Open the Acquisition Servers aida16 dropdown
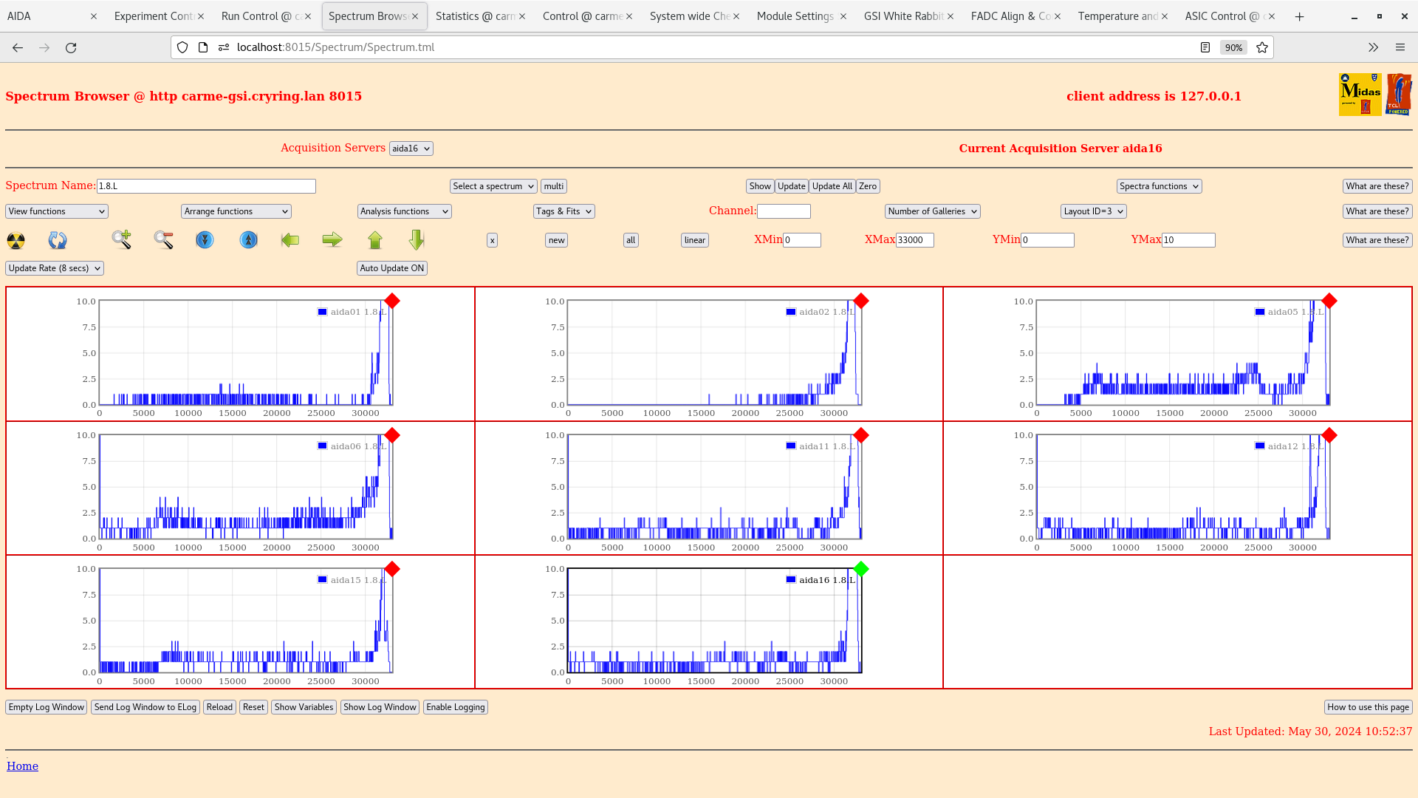This screenshot has width=1418, height=798. 411,149
